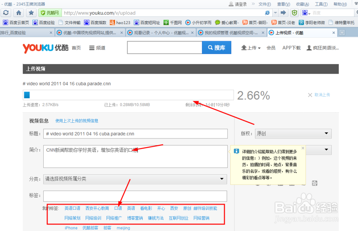
Task: Open 李阳老师微 bookmark
Action: point(312,22)
